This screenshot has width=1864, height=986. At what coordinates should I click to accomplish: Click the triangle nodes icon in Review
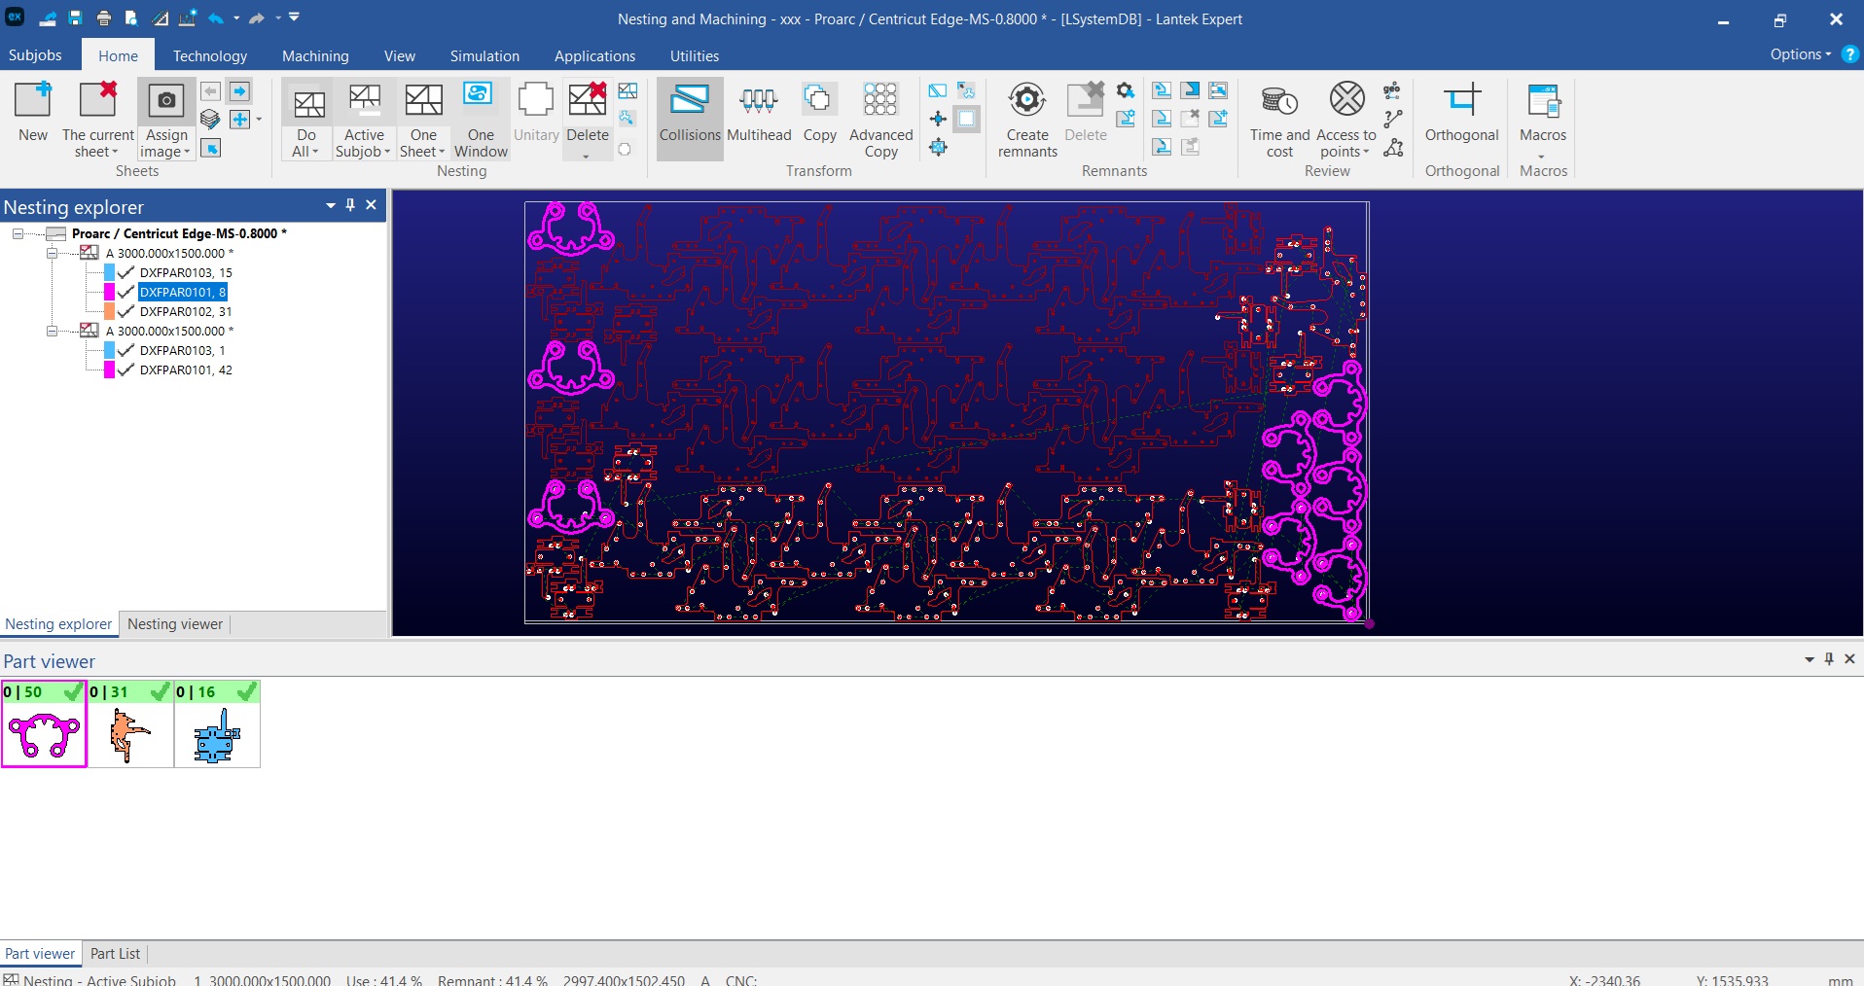click(1393, 147)
